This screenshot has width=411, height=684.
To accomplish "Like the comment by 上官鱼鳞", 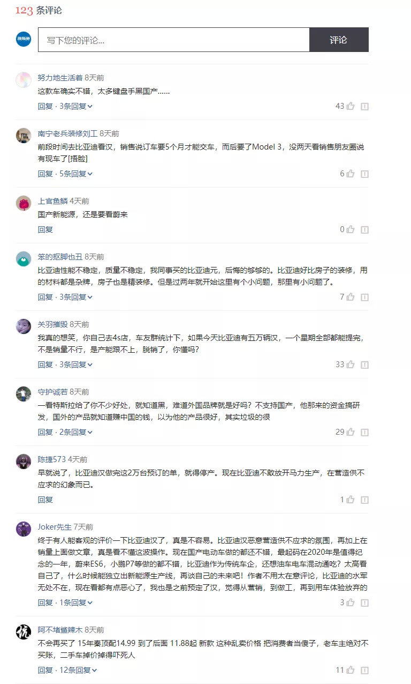I will tap(351, 229).
